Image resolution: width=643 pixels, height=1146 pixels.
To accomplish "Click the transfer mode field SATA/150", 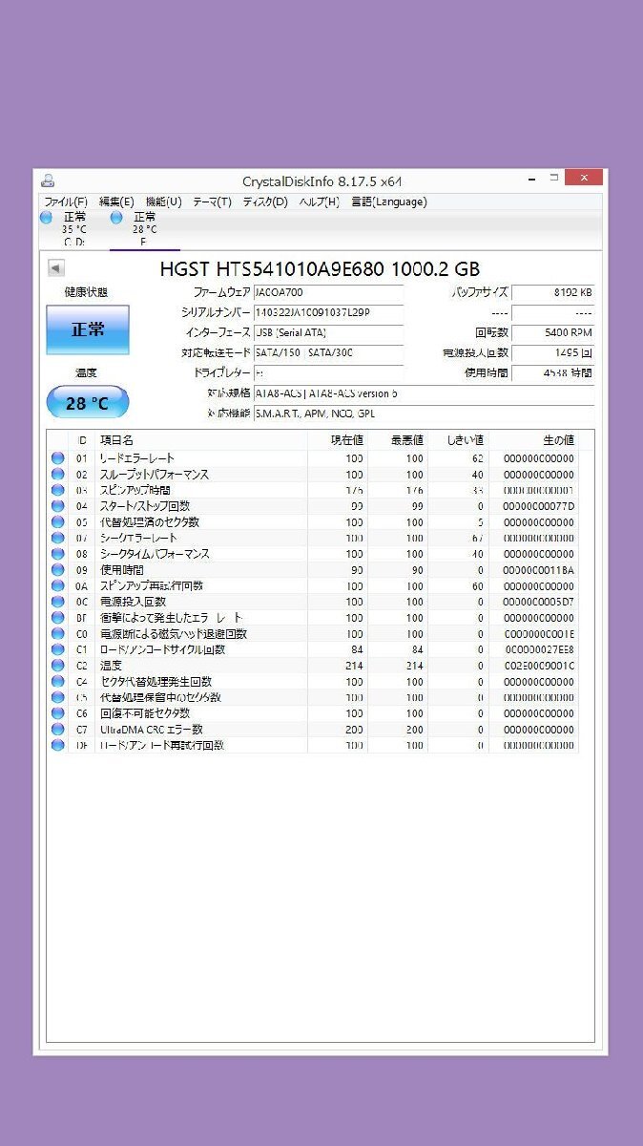I will (328, 352).
